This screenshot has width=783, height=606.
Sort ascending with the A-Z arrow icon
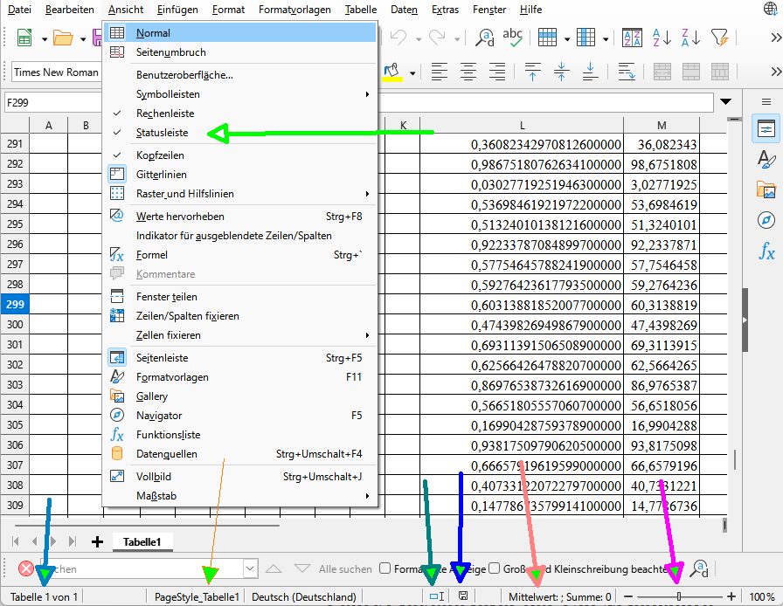(x=662, y=38)
